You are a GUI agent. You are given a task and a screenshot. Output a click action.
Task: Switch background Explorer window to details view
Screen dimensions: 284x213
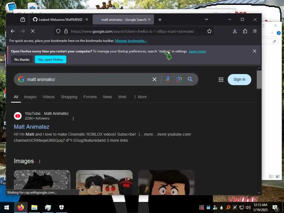coord(271,176)
